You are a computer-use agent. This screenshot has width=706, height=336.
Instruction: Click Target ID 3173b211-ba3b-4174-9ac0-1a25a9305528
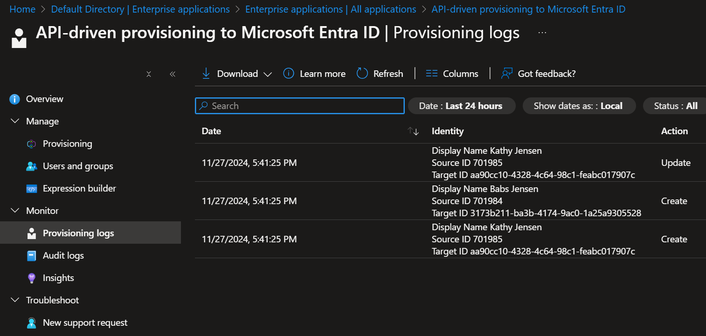coord(536,213)
